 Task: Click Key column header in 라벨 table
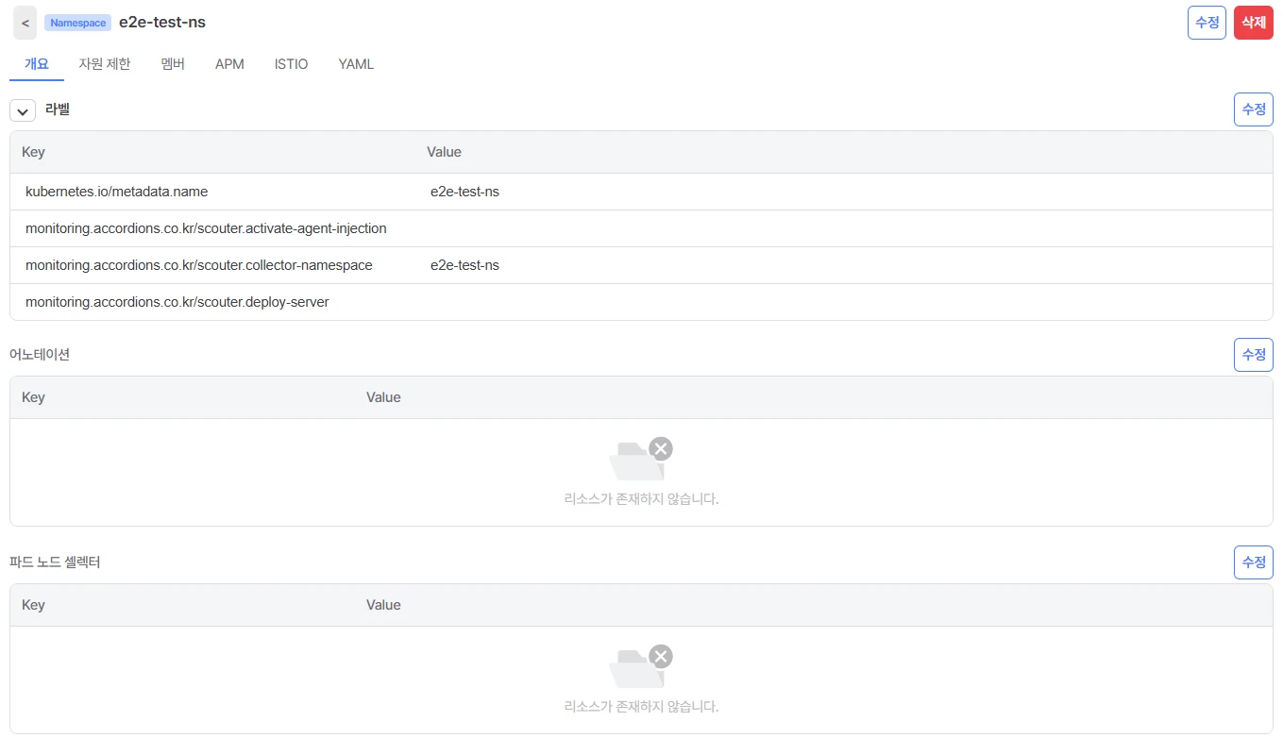pyautogui.click(x=33, y=152)
